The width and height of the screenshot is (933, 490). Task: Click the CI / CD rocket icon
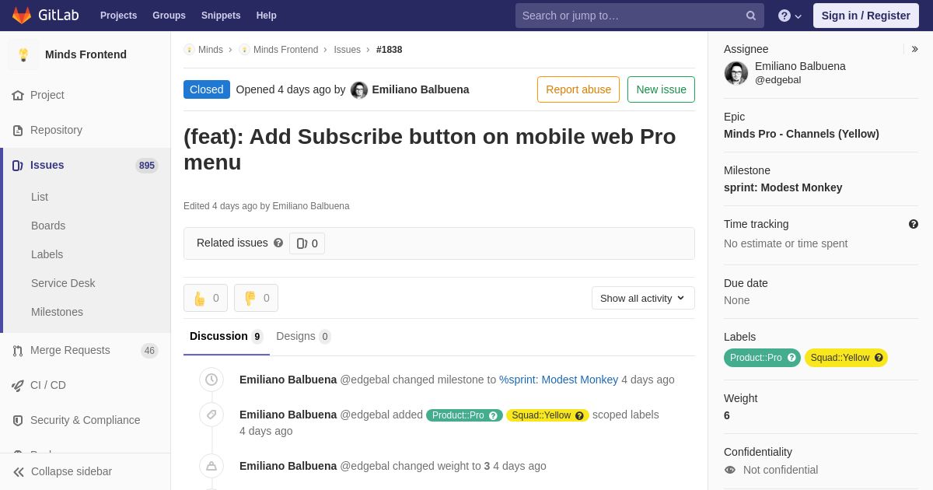click(18, 385)
